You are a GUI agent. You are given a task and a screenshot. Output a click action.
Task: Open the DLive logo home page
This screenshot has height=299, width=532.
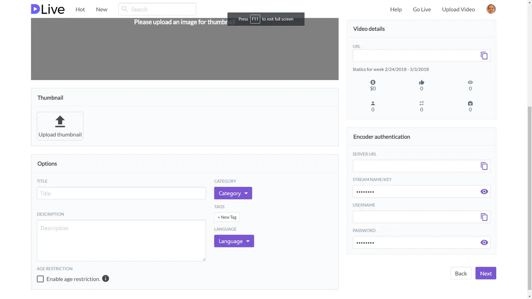[x=48, y=9]
